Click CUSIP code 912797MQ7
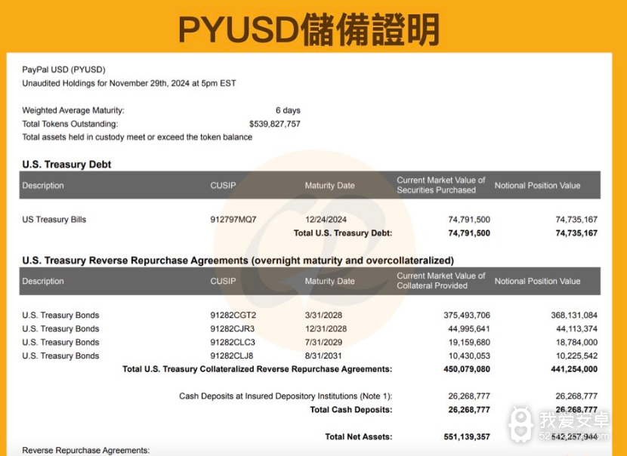This screenshot has height=456, width=627. (x=233, y=220)
